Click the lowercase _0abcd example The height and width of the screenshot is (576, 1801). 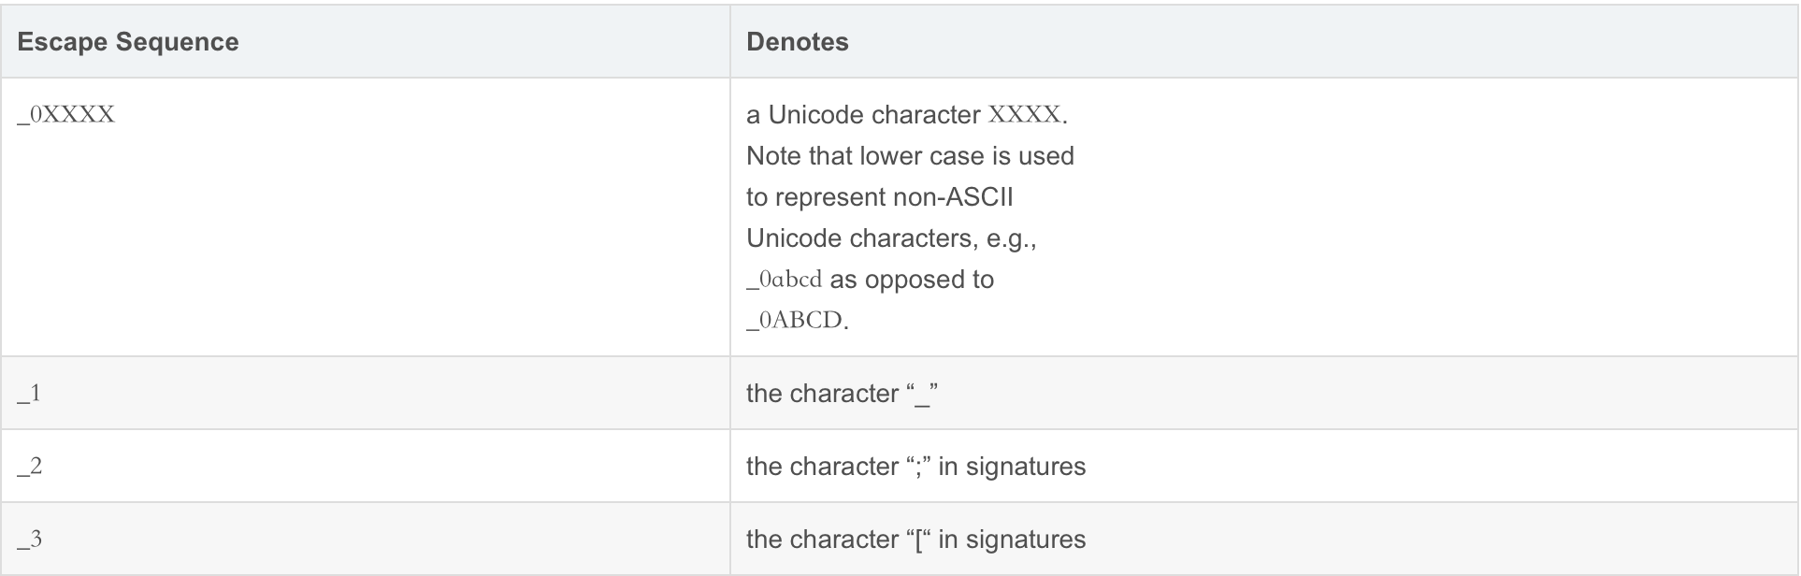(784, 280)
